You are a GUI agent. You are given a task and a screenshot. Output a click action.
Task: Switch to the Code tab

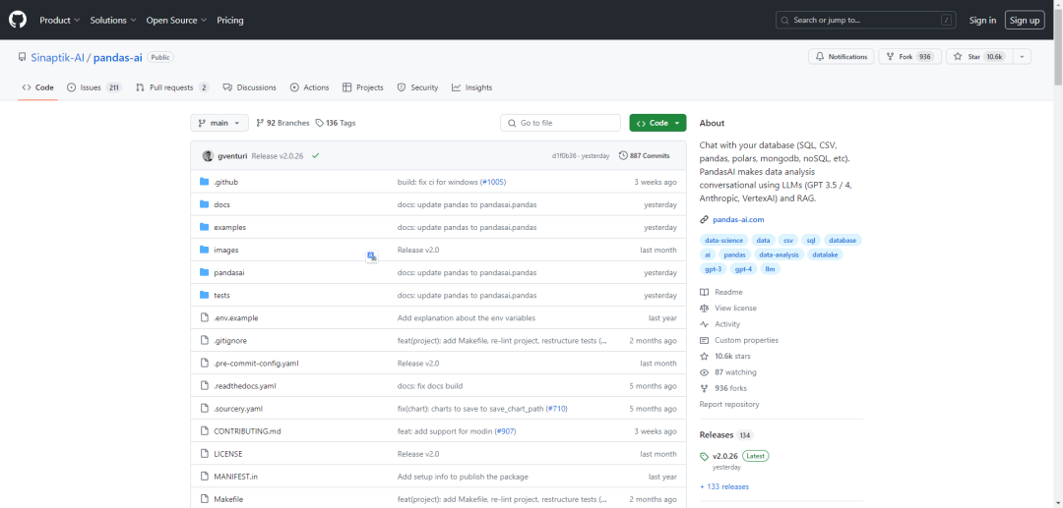point(38,87)
